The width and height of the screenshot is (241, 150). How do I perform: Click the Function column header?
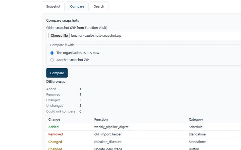(101, 119)
